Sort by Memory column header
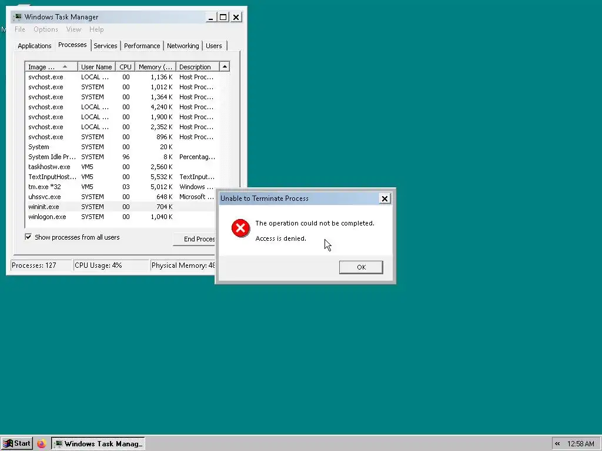 pos(155,67)
